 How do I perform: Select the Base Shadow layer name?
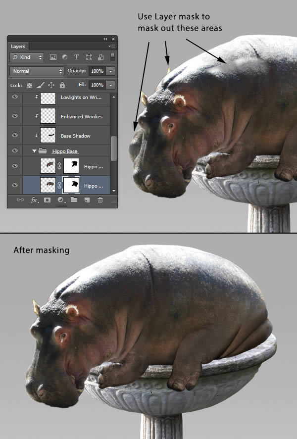click(76, 136)
